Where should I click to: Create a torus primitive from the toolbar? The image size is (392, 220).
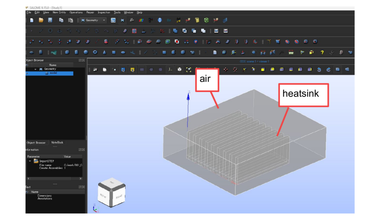coord(95,52)
